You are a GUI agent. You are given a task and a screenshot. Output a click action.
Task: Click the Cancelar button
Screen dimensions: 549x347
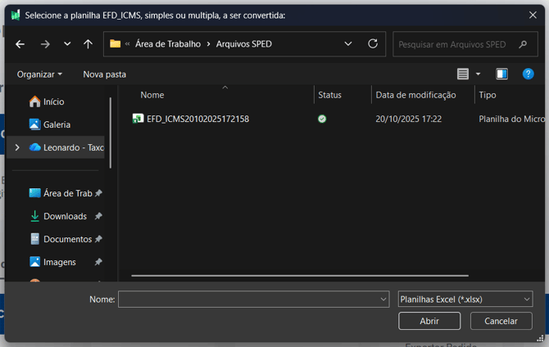click(x=501, y=321)
